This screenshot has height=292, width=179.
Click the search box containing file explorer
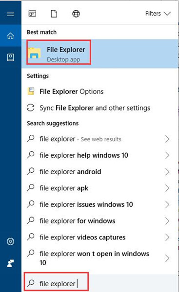click(100, 283)
